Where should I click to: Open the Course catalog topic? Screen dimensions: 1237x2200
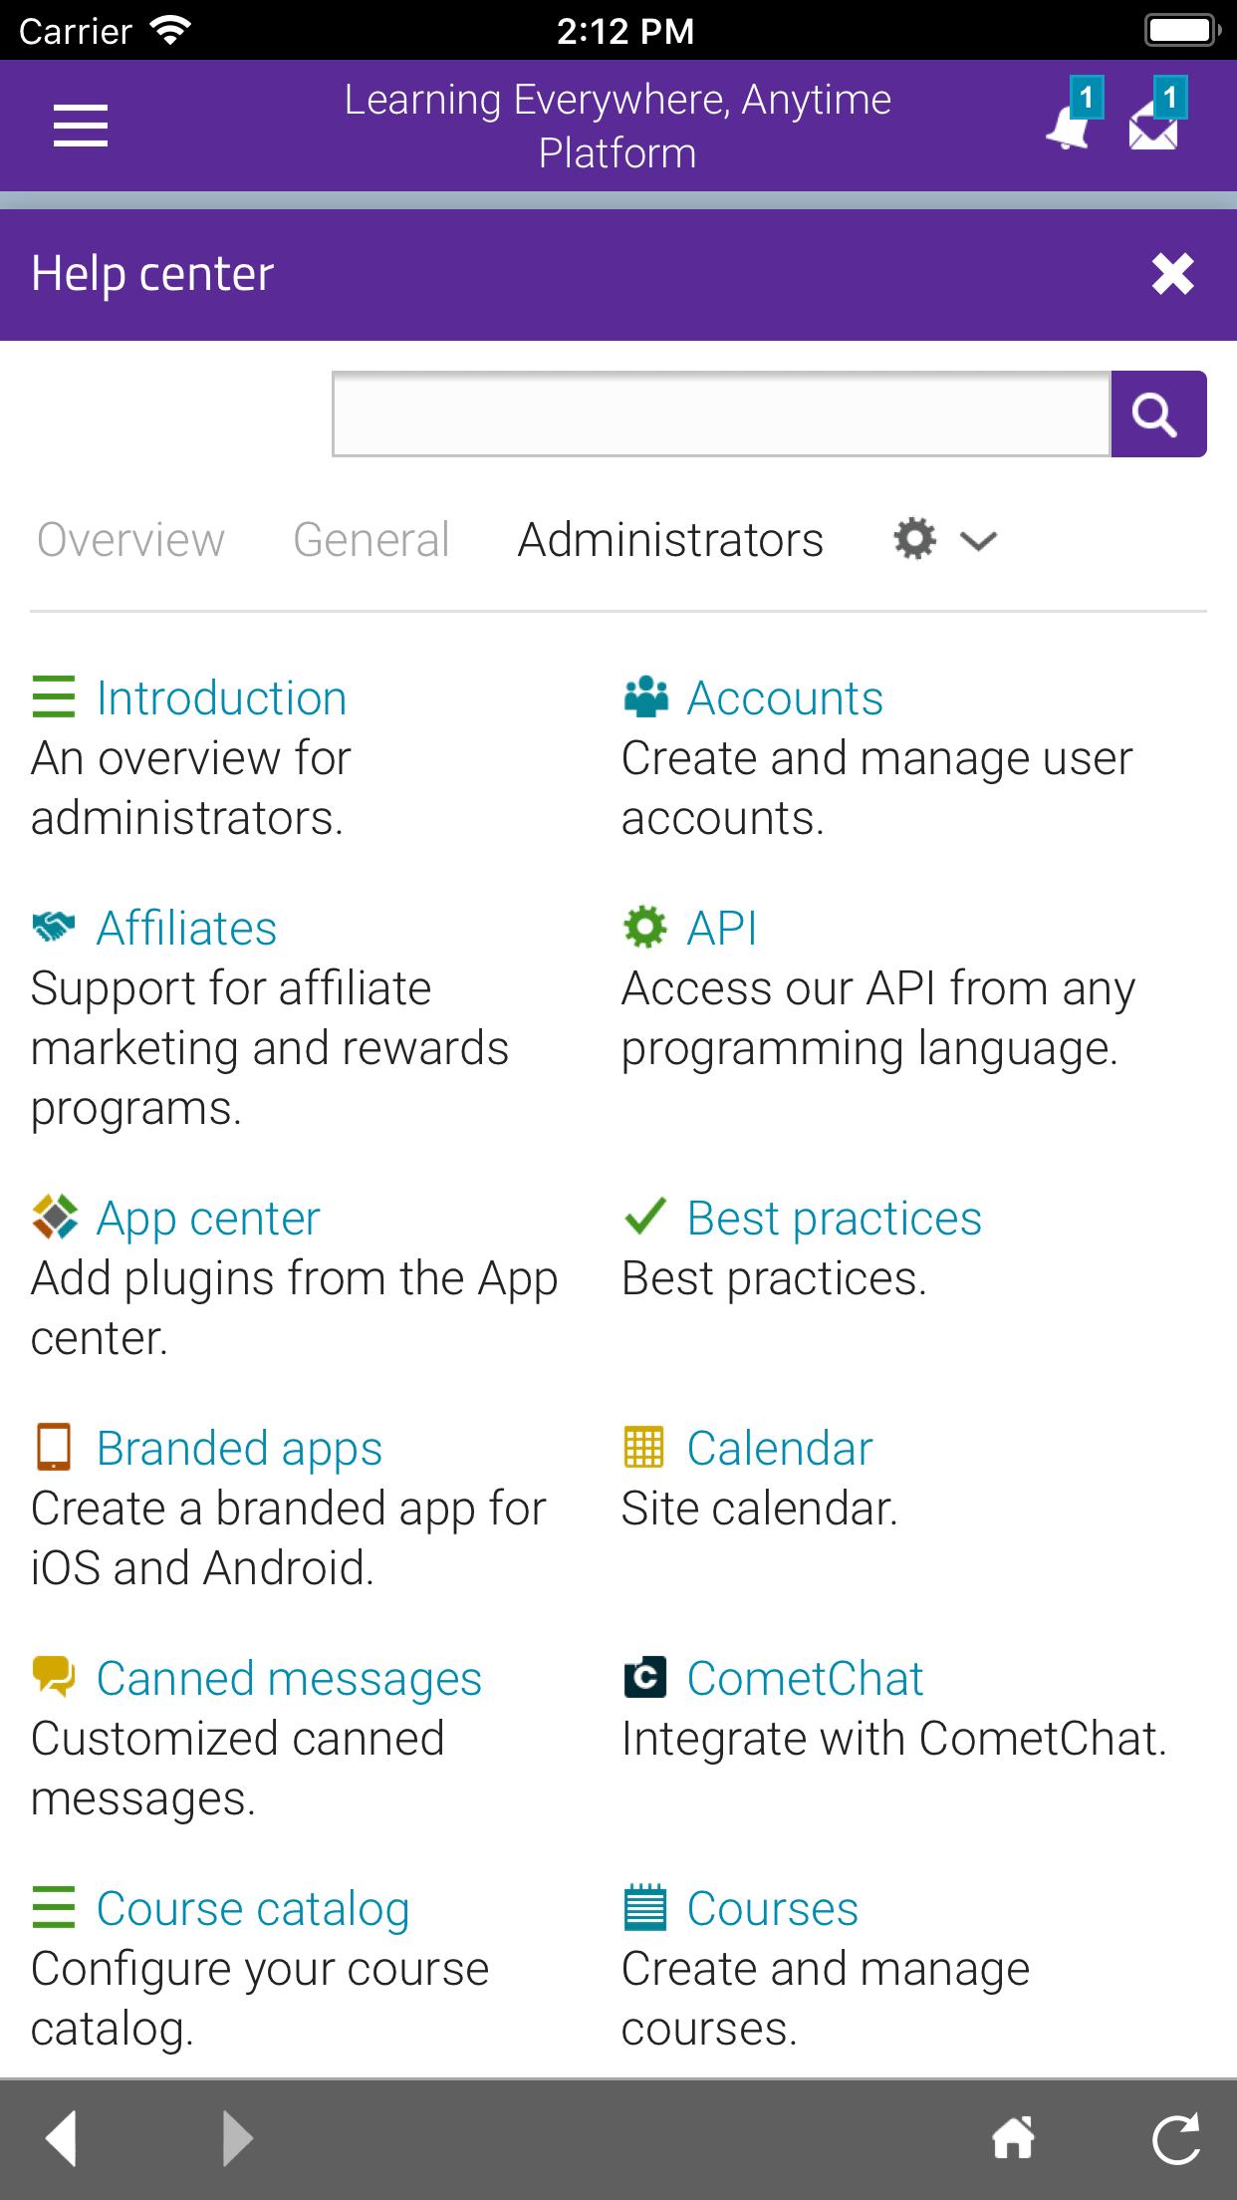(253, 1908)
